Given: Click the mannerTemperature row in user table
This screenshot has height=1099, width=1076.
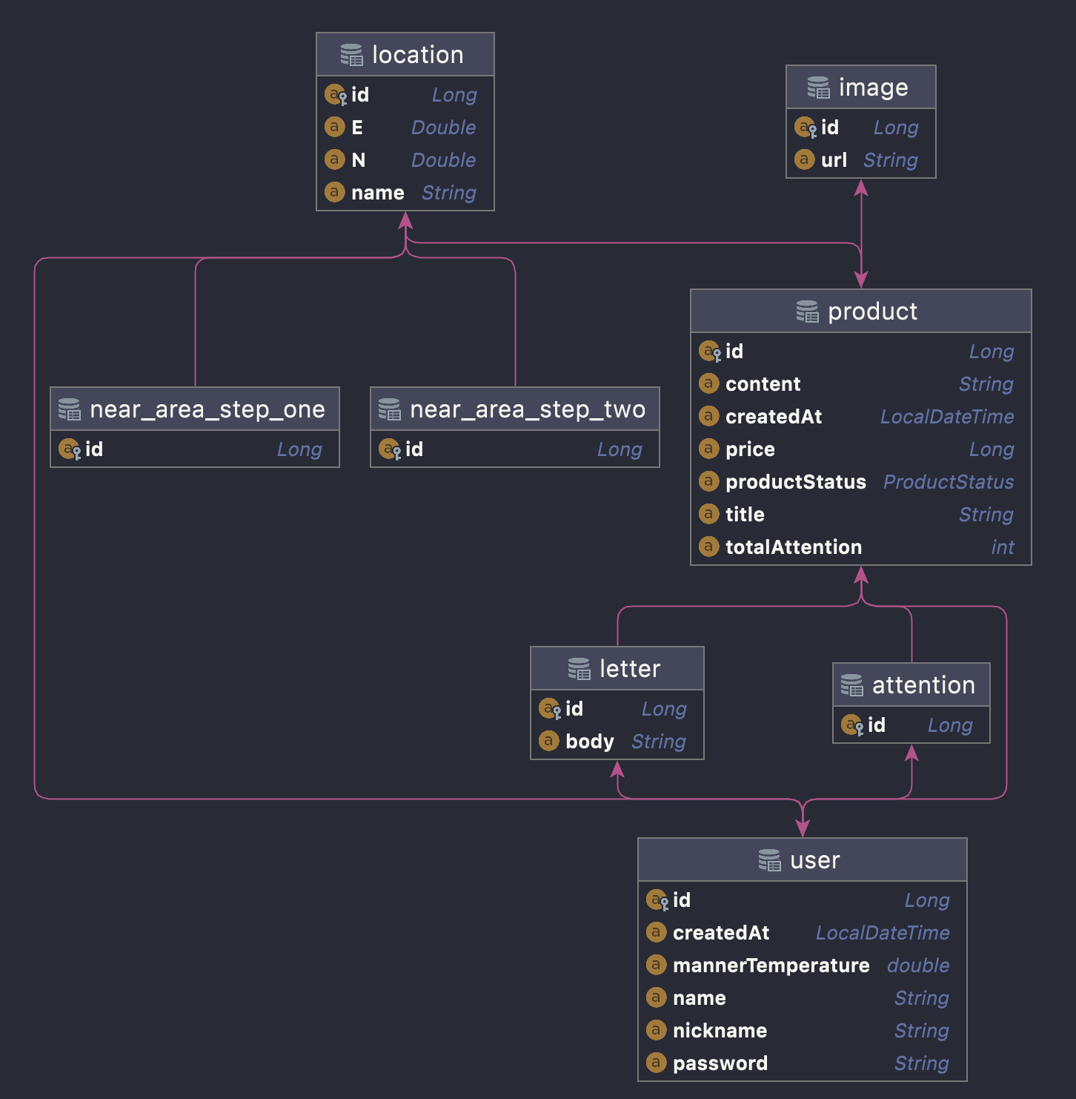Looking at the screenshot, I should (771, 965).
